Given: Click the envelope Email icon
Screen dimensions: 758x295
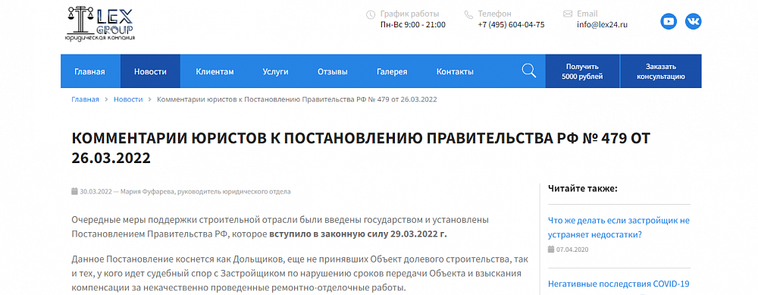Looking at the screenshot, I should pos(568,14).
